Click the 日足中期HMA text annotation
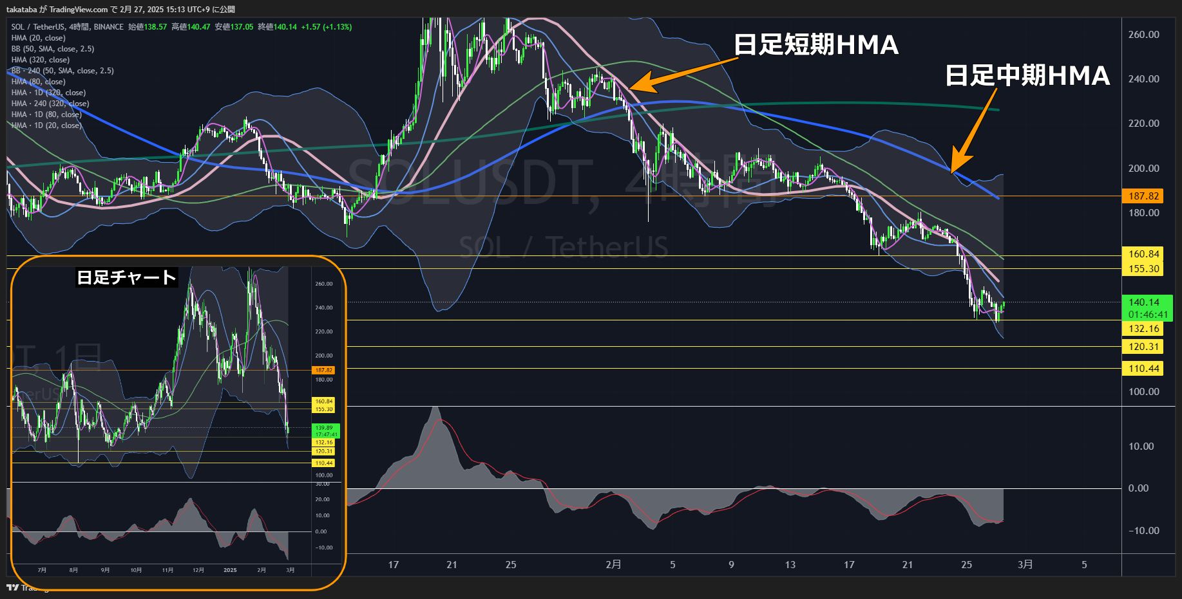1182x599 pixels. pos(1027,75)
